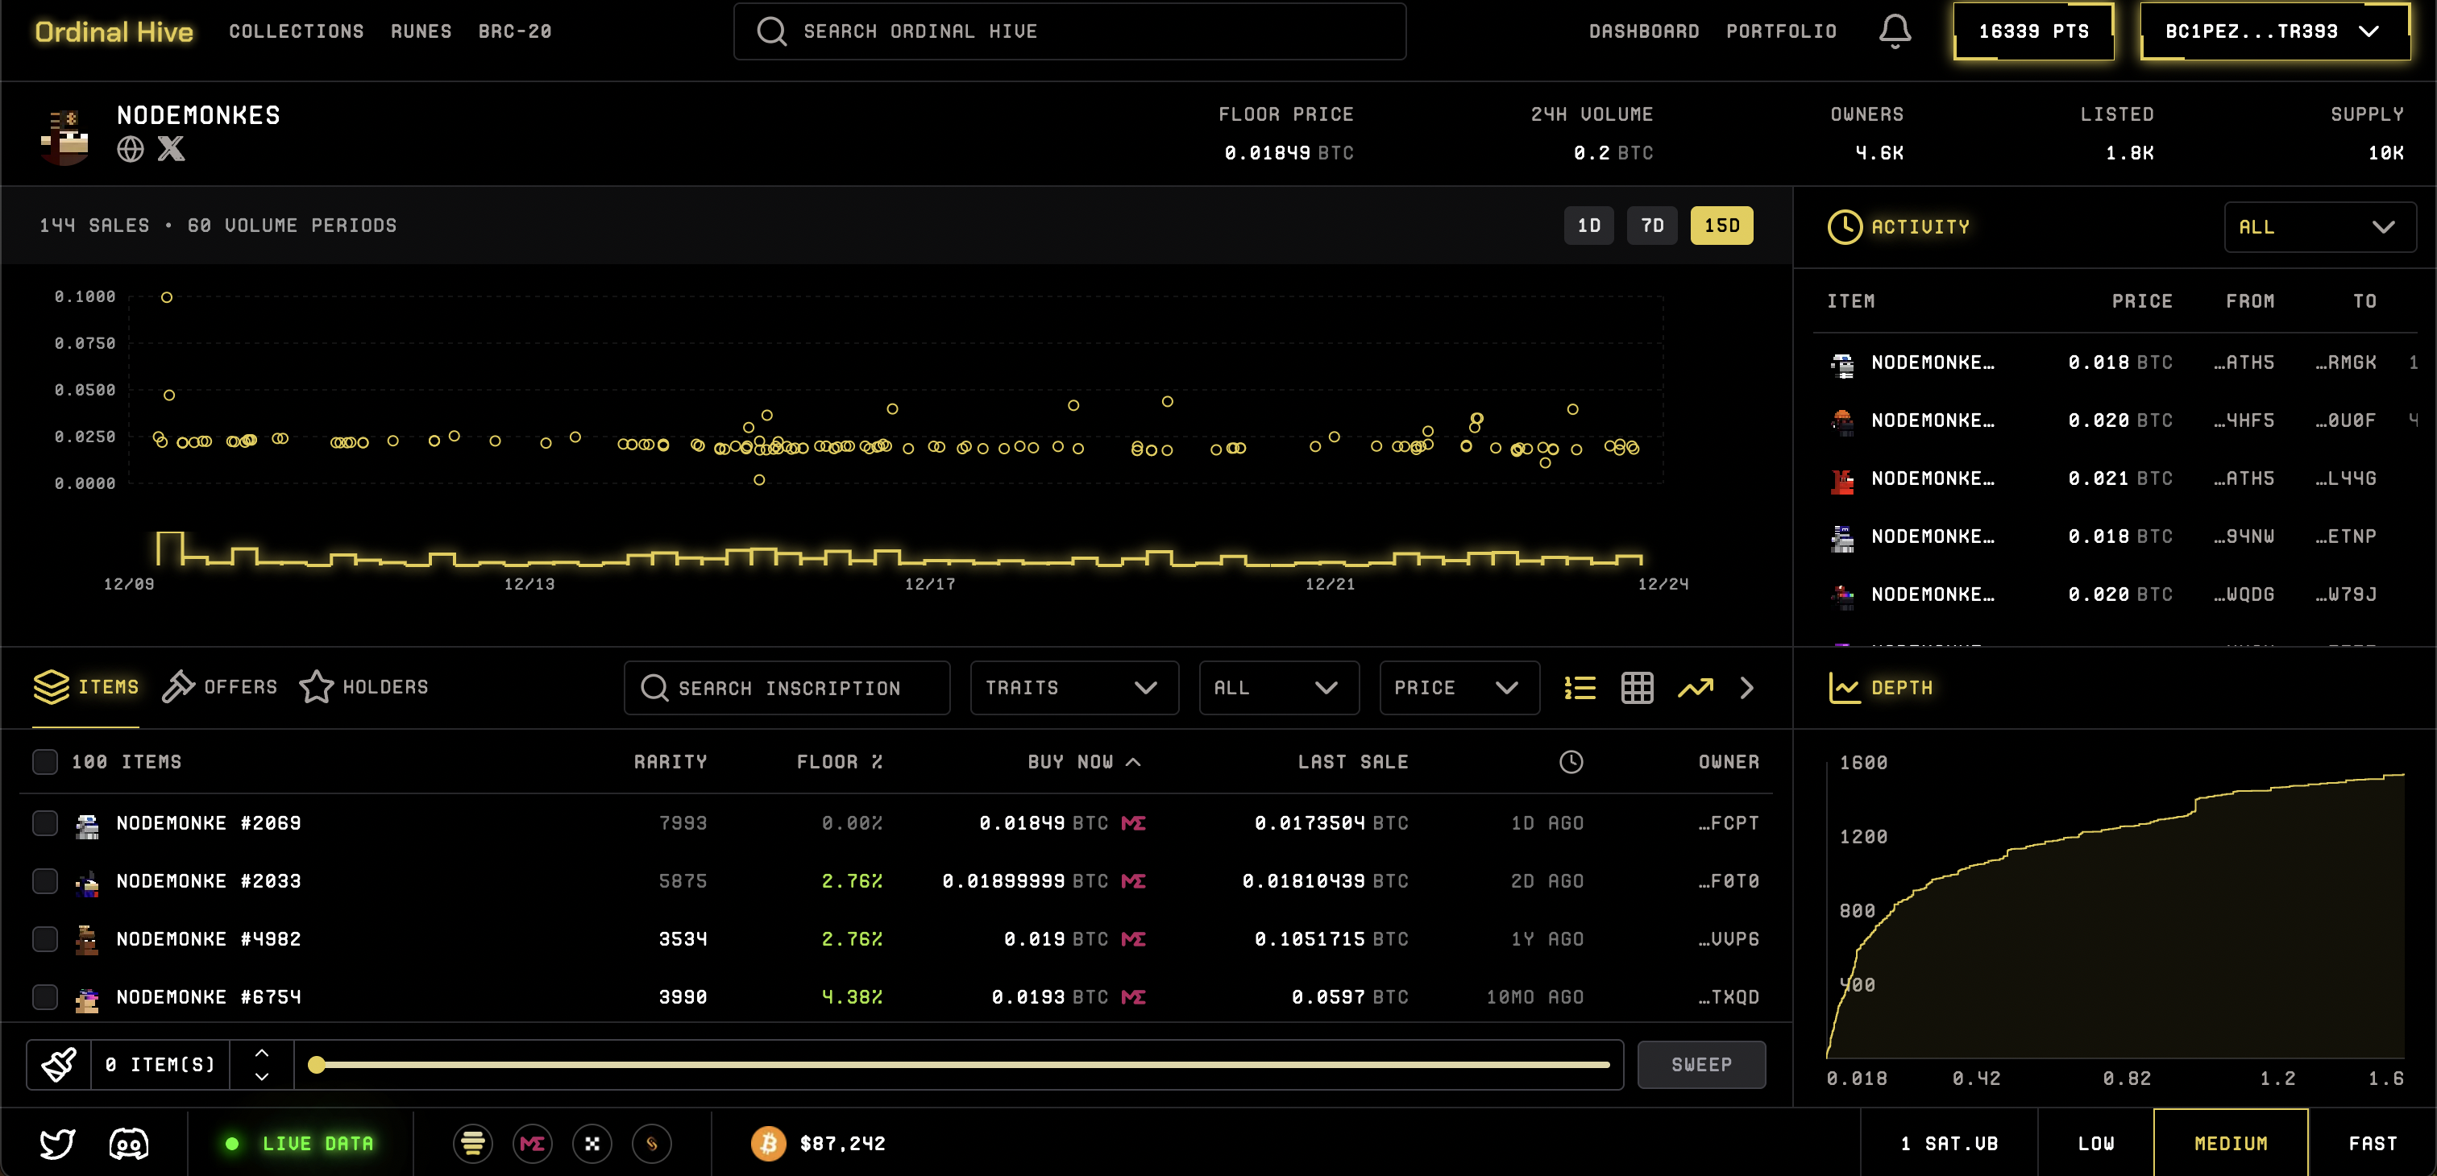2437x1176 pixels.
Task: Click the sweep item count slider handle
Action: tap(317, 1065)
